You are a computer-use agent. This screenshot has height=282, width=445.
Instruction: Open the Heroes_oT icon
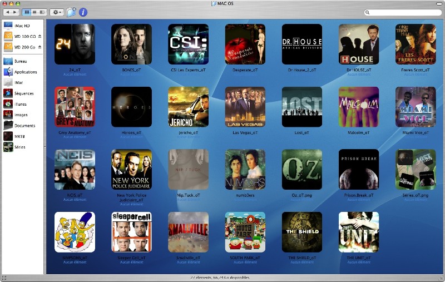pyautogui.click(x=131, y=107)
